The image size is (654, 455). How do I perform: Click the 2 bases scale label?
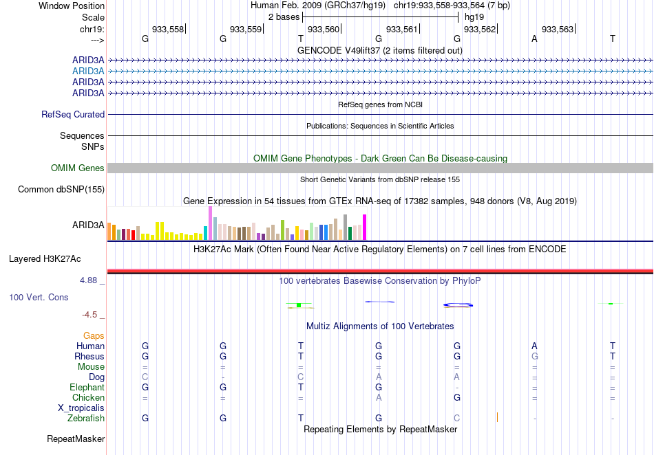coord(284,17)
